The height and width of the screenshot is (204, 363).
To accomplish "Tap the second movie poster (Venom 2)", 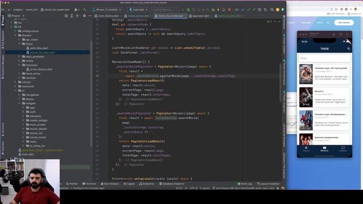I will point(306,97).
